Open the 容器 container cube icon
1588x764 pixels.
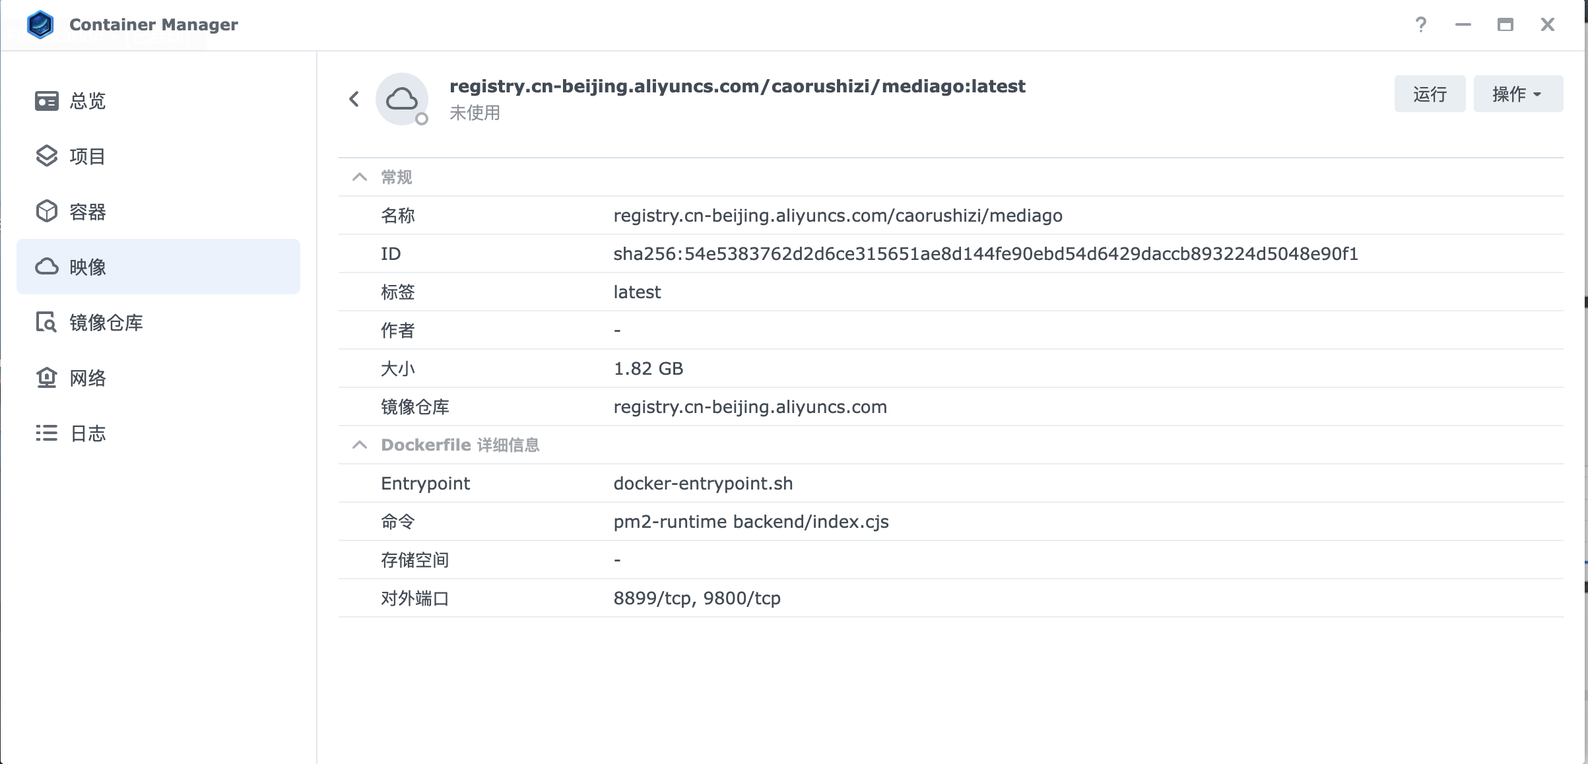[x=46, y=212]
